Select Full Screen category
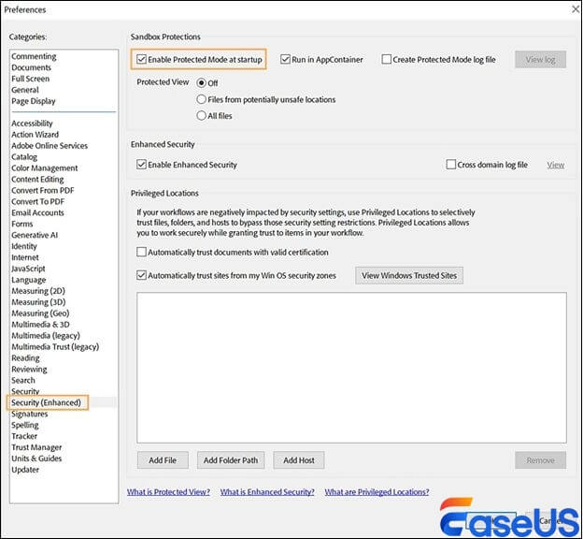The width and height of the screenshot is (583, 539). coord(30,79)
